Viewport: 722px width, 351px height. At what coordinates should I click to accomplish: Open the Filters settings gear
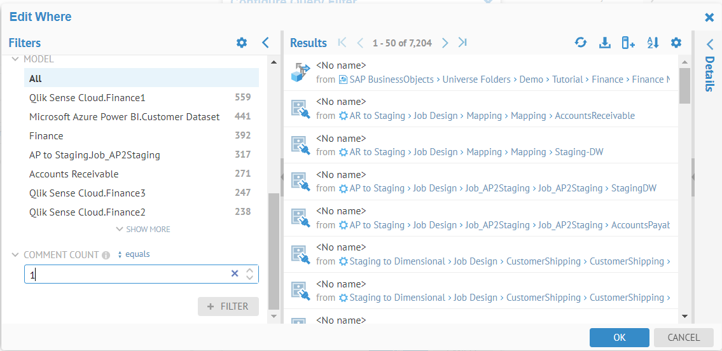click(241, 43)
